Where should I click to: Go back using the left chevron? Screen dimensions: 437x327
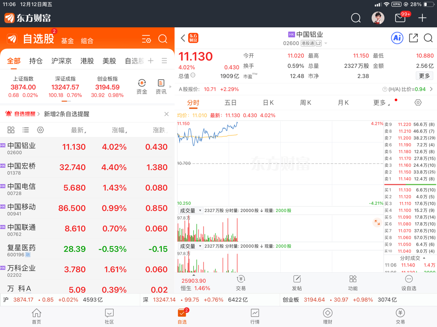click(183, 38)
